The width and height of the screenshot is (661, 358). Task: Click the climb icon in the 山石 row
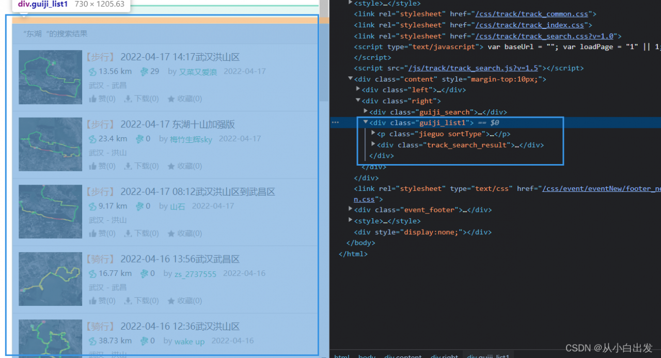(x=139, y=206)
